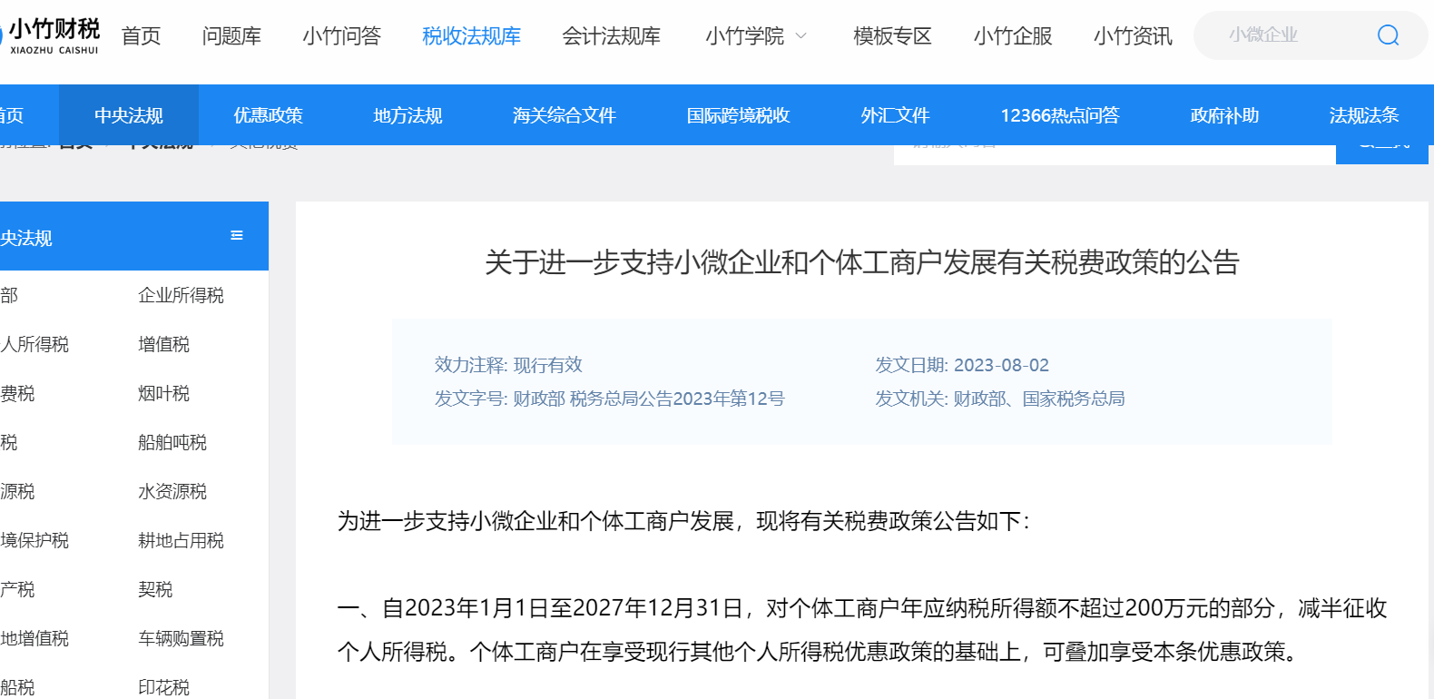
Task: Click the search magnifier icon
Action: [x=1388, y=35]
